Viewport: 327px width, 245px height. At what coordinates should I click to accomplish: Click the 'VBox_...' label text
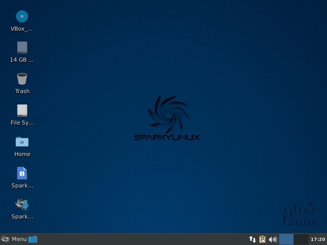point(22,29)
